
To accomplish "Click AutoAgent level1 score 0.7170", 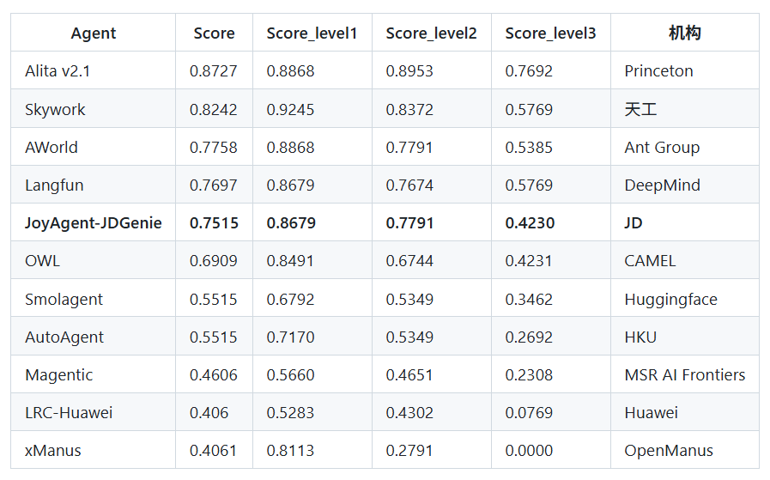I will pos(312,336).
